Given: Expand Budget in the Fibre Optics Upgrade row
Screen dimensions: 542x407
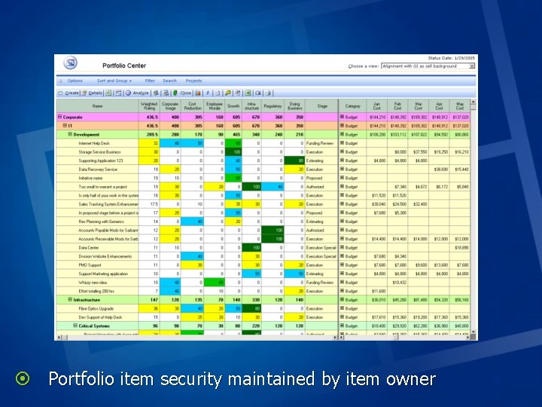Looking at the screenshot, I should [342, 308].
